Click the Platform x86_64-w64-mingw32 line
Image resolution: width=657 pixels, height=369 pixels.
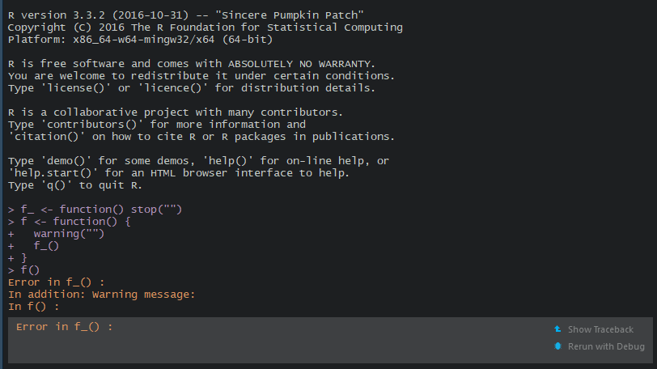(140, 40)
